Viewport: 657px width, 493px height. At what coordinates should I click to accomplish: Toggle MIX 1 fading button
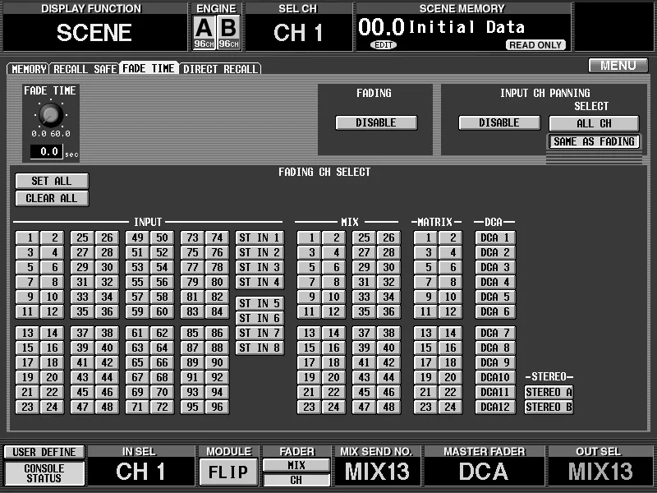[x=310, y=237]
